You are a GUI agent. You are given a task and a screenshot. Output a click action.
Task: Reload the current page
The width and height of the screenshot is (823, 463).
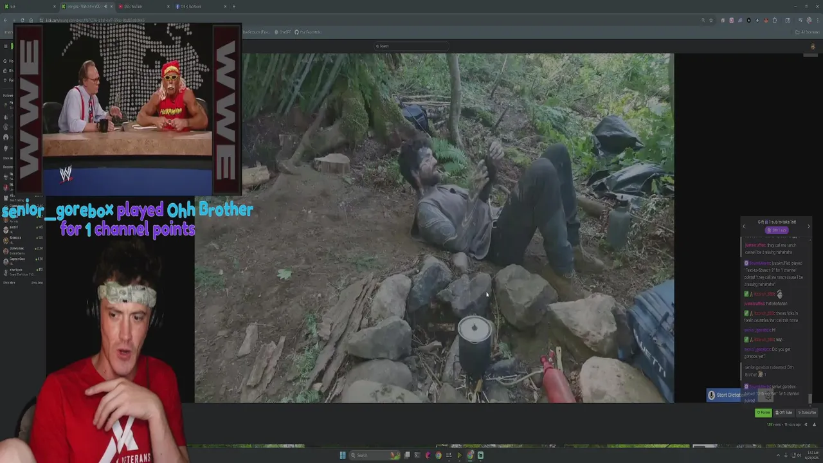pos(23,20)
